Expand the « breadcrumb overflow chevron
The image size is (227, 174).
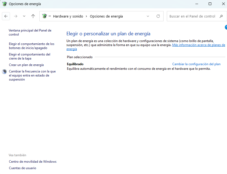[x=50, y=16]
